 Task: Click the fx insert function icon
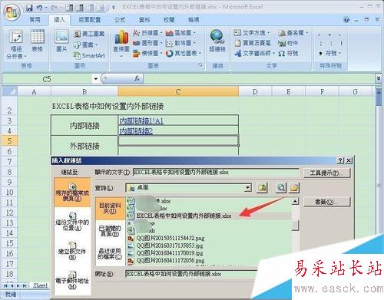(x=137, y=78)
